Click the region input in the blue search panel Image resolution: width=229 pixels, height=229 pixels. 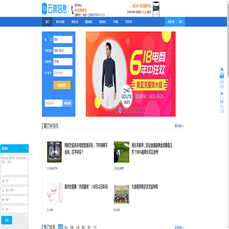tap(63, 39)
